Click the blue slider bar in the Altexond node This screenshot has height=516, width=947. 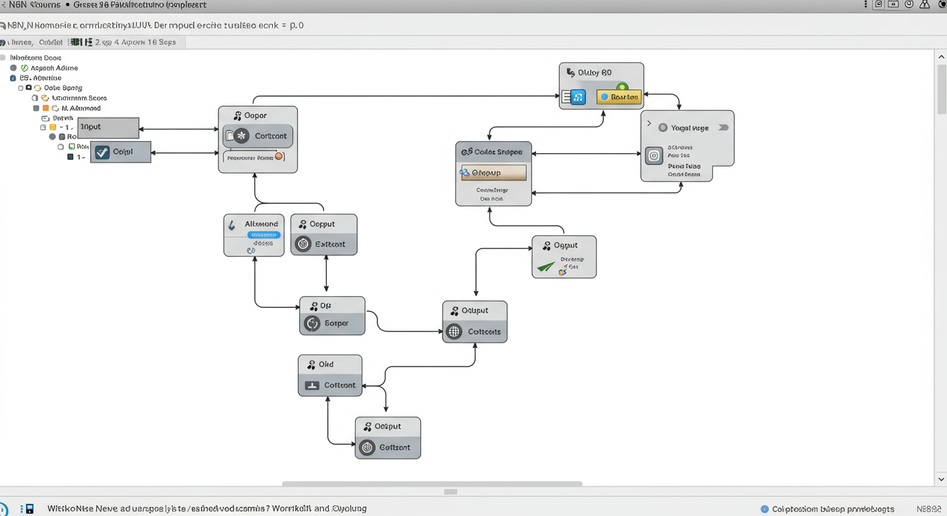point(264,235)
